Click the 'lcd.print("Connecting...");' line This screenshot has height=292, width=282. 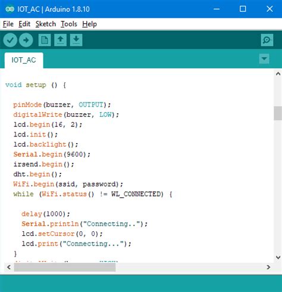(76, 244)
